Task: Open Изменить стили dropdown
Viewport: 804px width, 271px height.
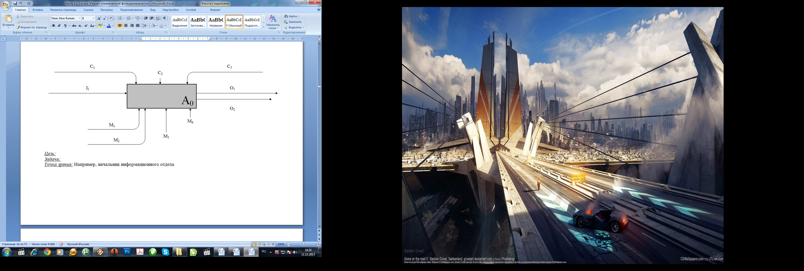Action: click(x=273, y=22)
